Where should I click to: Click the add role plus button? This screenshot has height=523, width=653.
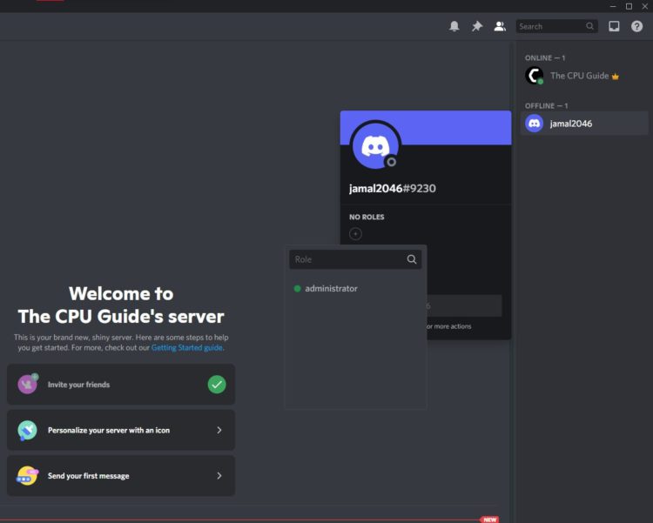click(x=355, y=233)
